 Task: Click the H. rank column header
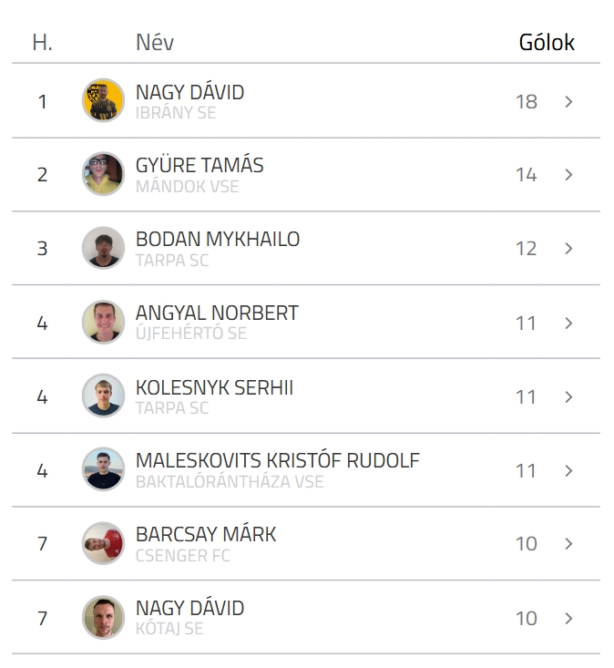(42, 42)
